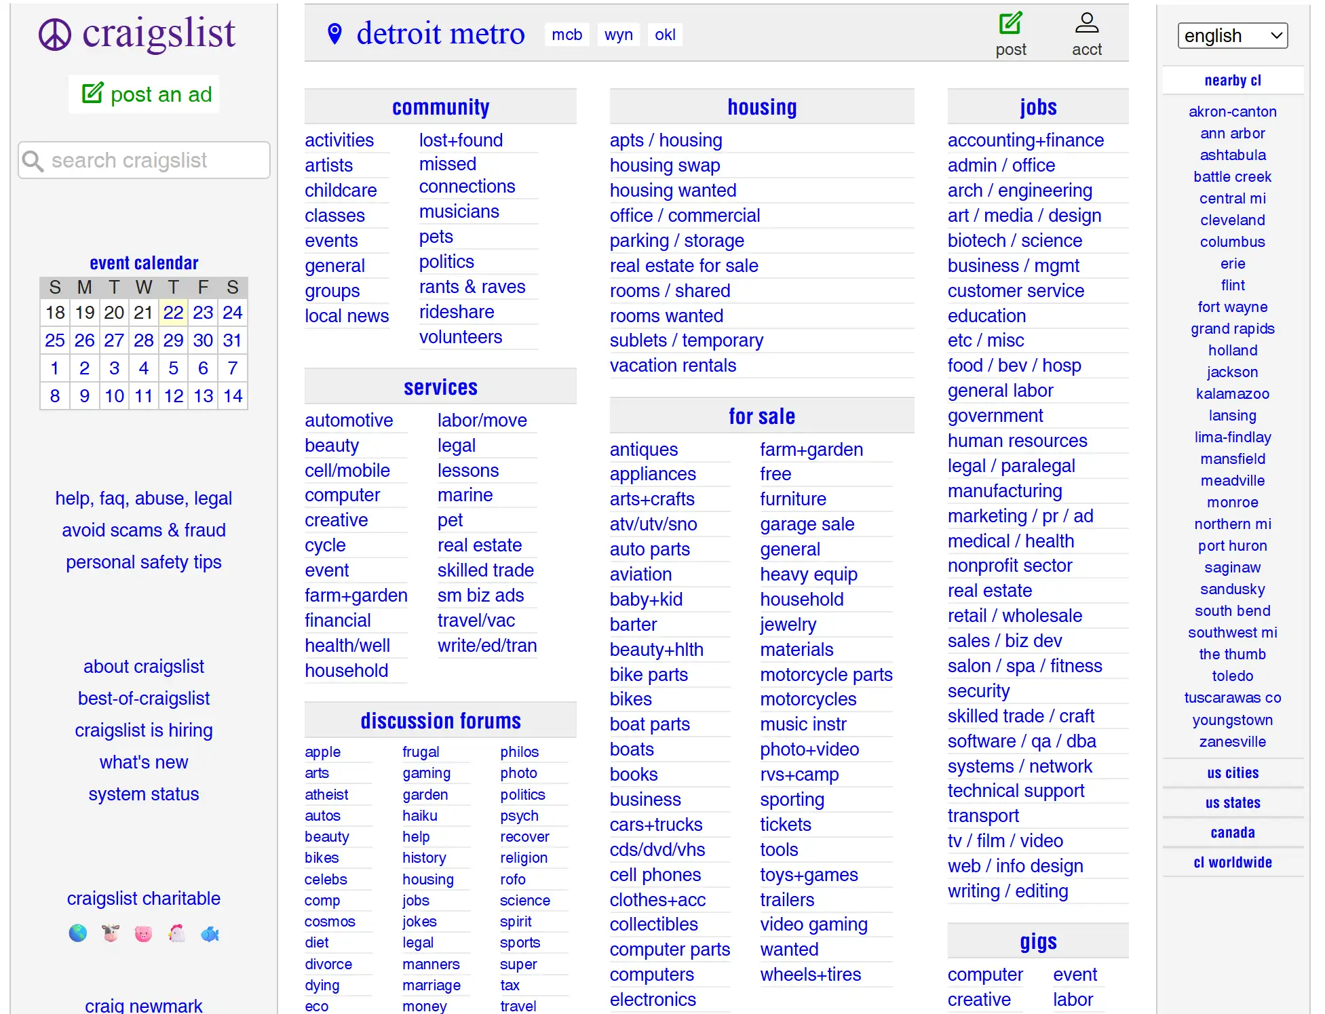The width and height of the screenshot is (1325, 1014).
Task: Click the cow emoji under craigslist charitable
Action: click(111, 933)
